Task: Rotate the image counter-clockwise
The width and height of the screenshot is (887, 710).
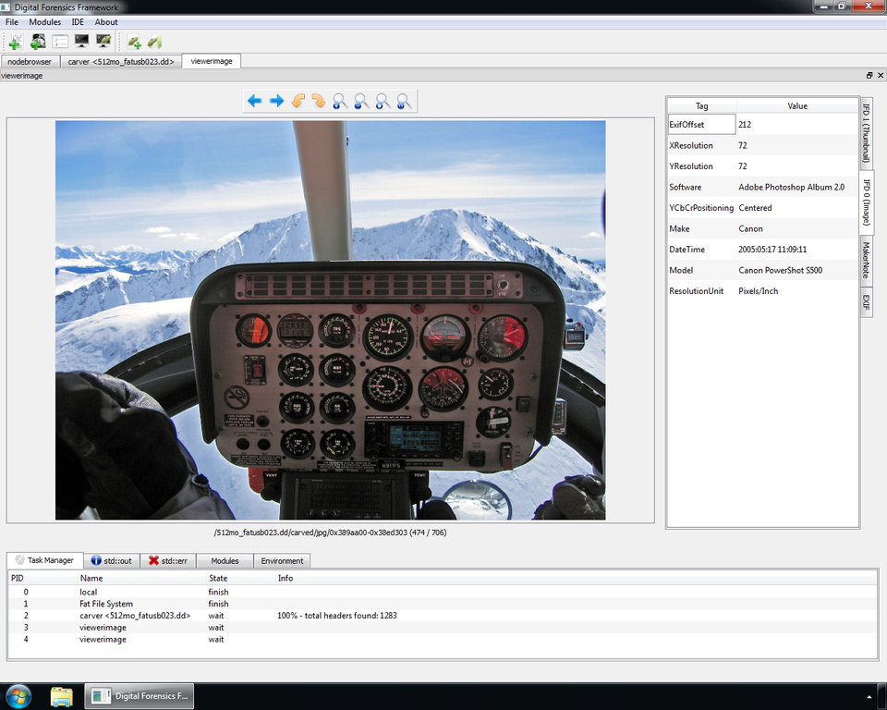Action: (298, 101)
